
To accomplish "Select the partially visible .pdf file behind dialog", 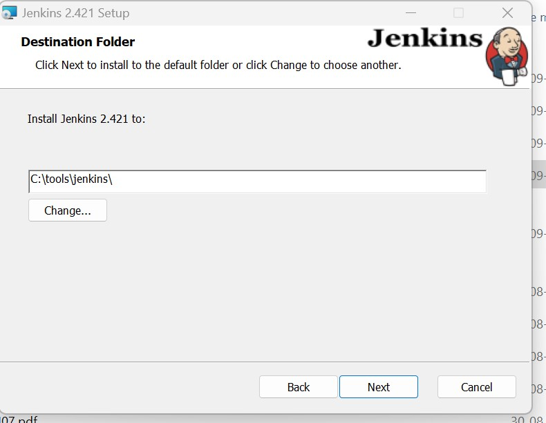I will 19,419.
